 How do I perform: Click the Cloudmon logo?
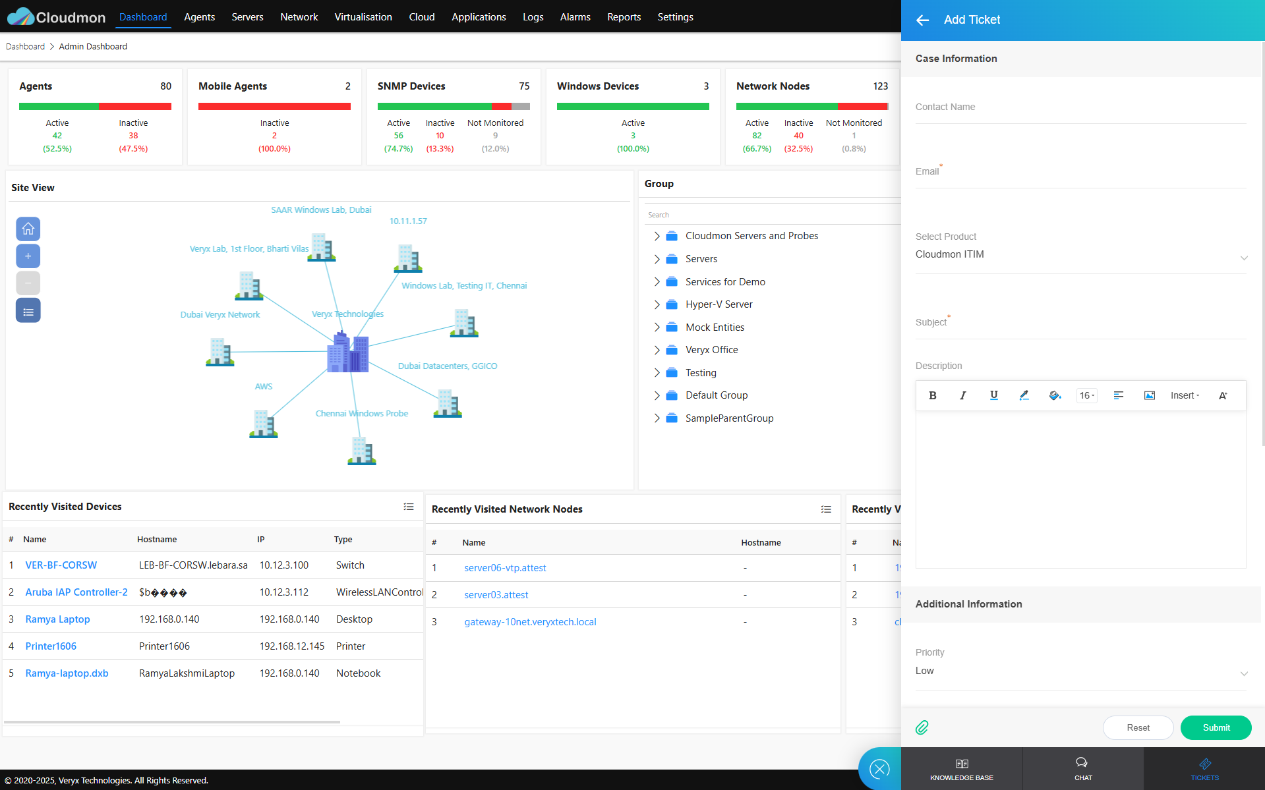click(56, 16)
